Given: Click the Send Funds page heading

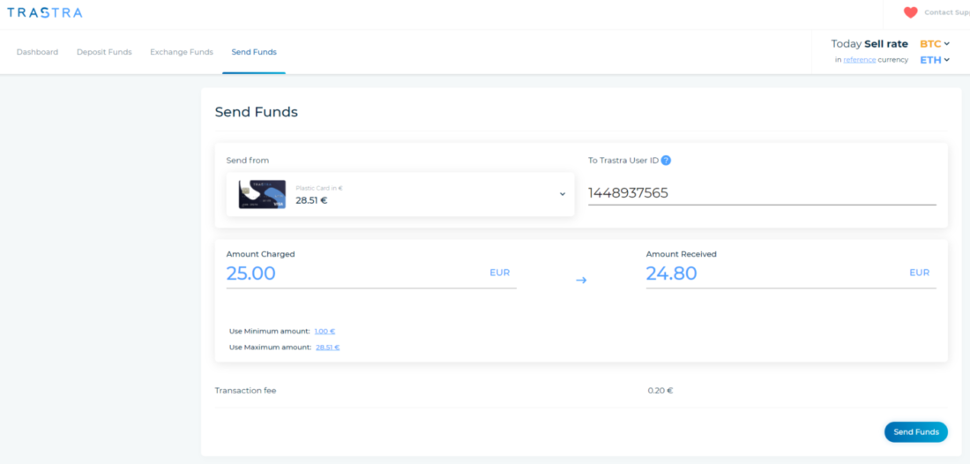Looking at the screenshot, I should click(256, 112).
